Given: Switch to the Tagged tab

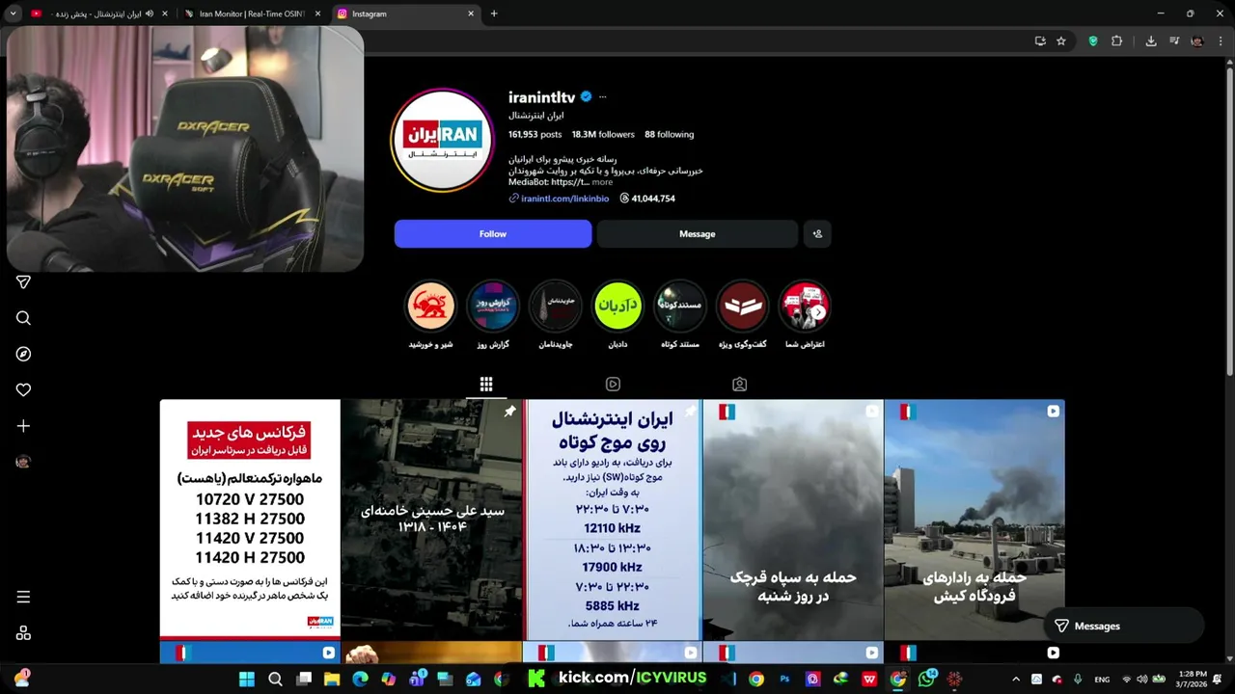Looking at the screenshot, I should tap(739, 385).
